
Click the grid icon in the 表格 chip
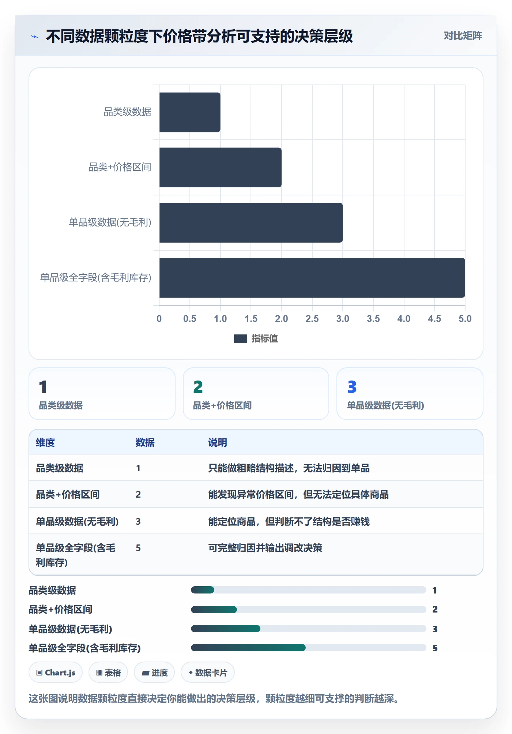click(99, 673)
